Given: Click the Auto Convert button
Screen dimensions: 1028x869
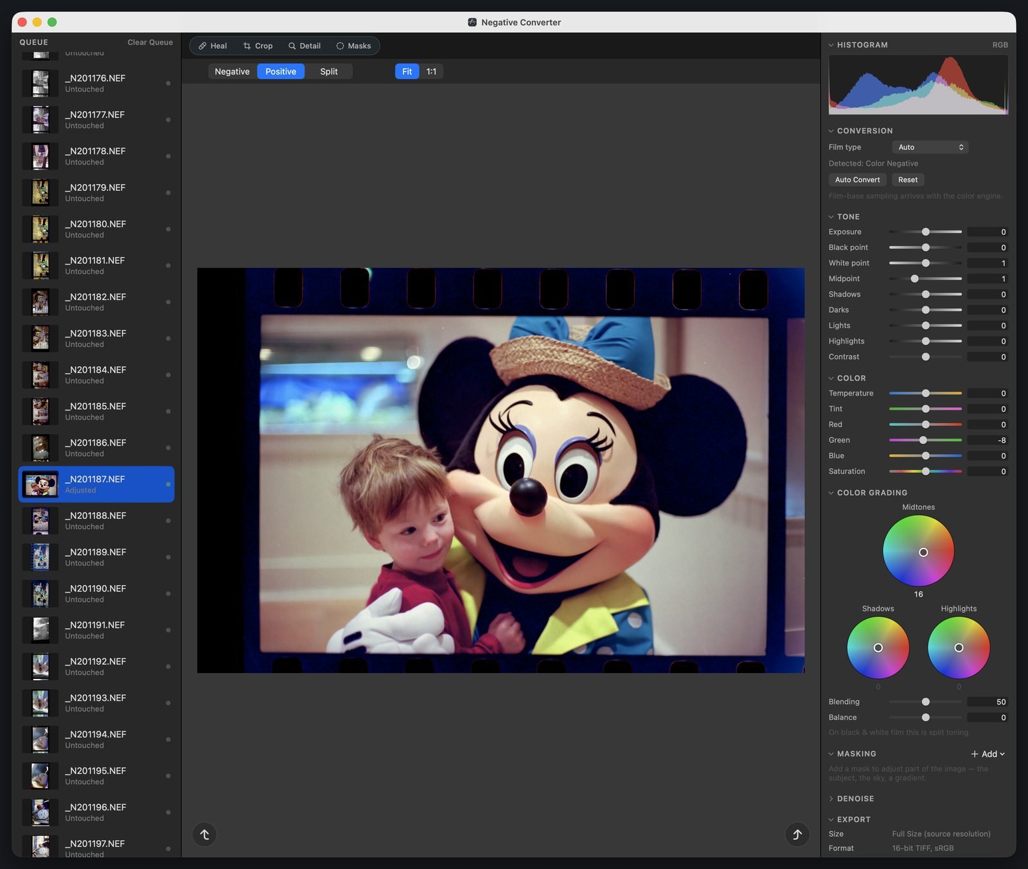Looking at the screenshot, I should (x=857, y=180).
